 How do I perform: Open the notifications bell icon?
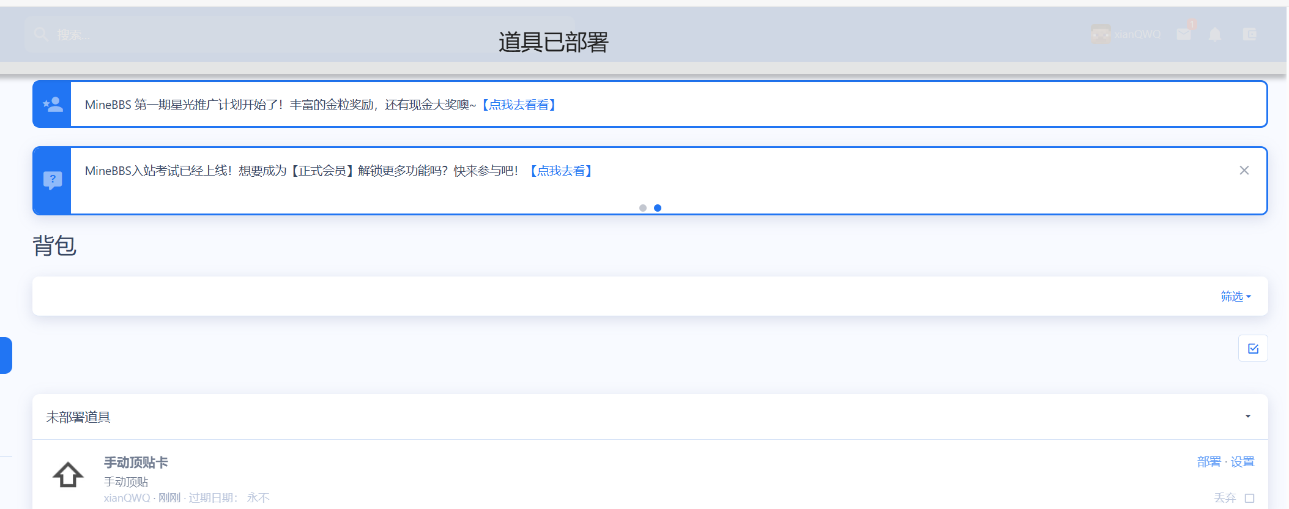[1215, 34]
